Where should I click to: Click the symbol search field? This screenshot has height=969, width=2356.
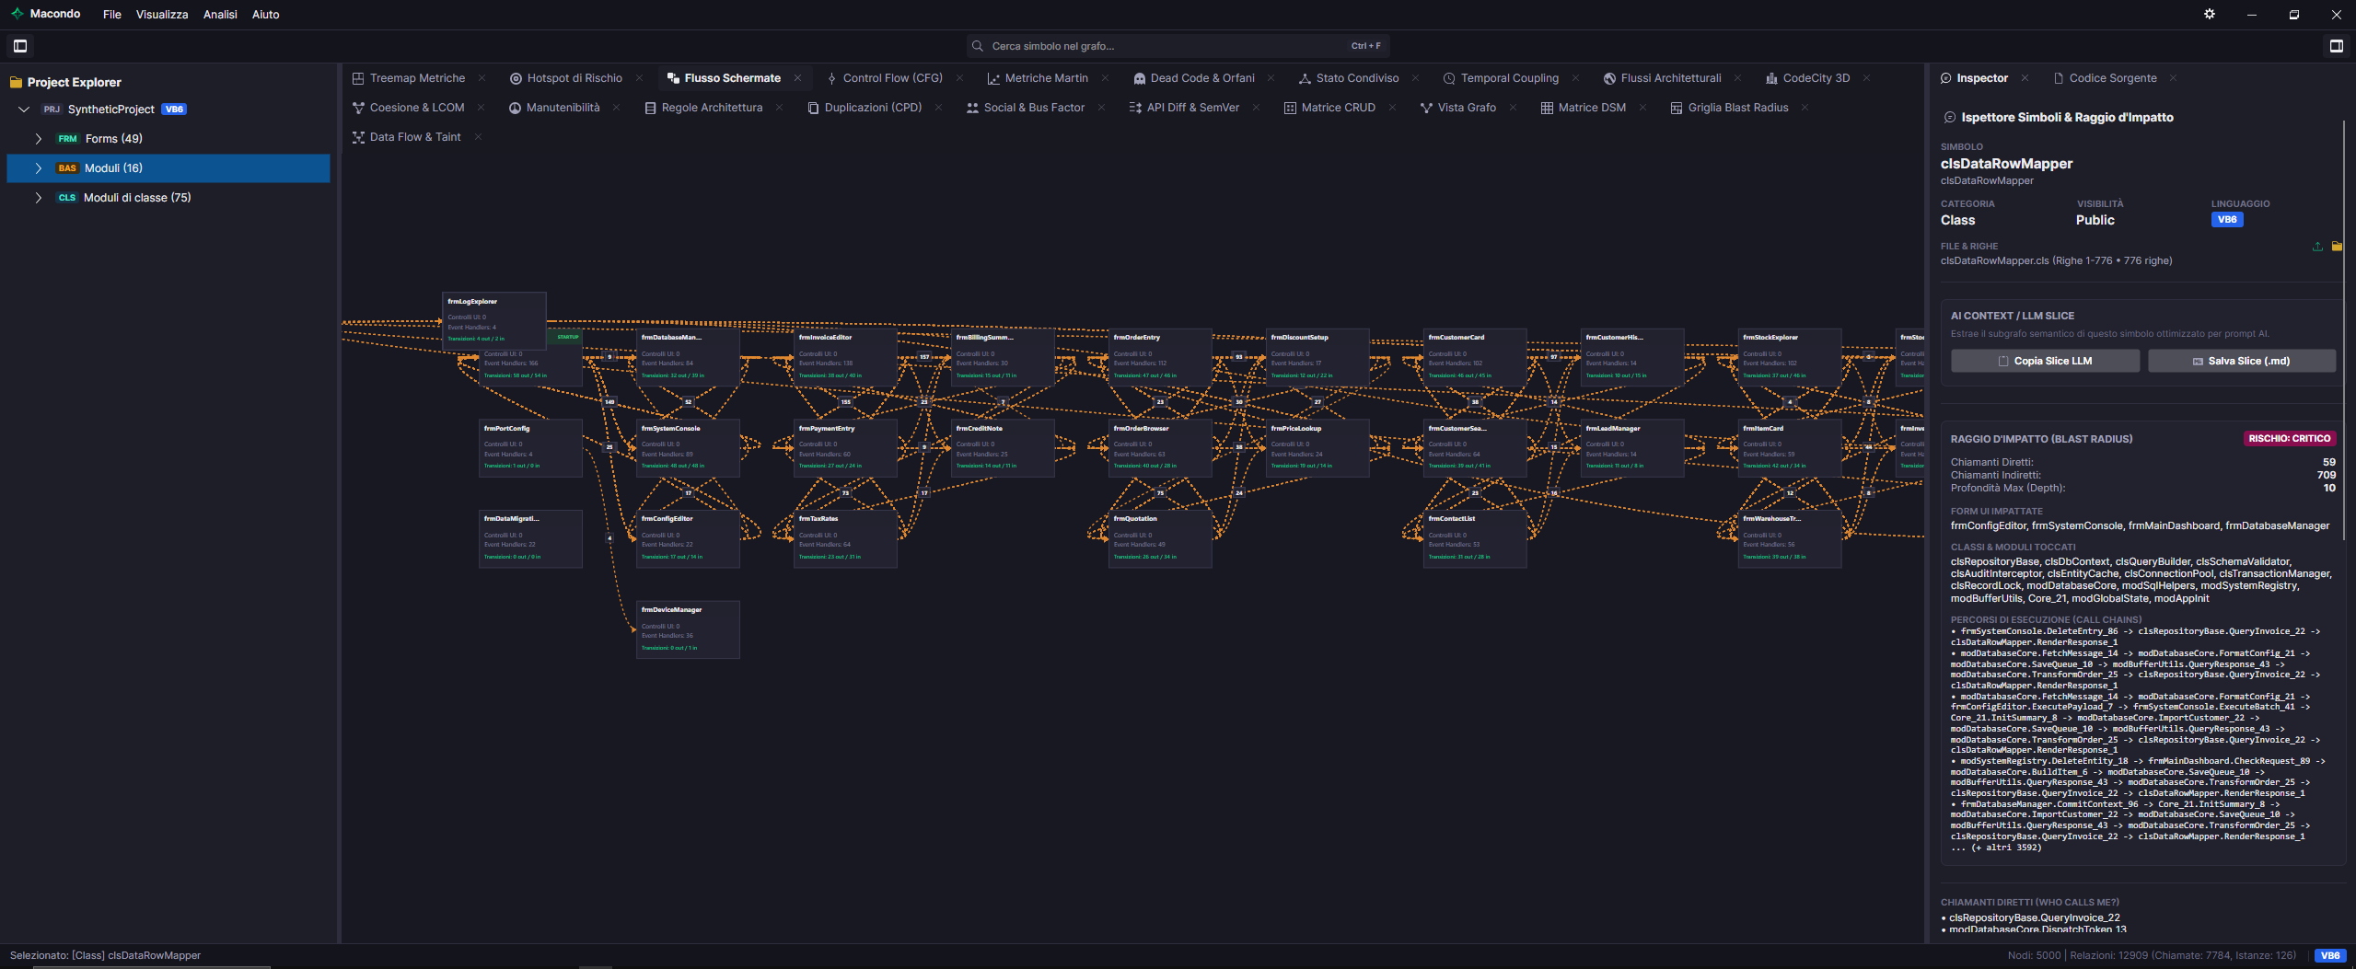point(1178,46)
